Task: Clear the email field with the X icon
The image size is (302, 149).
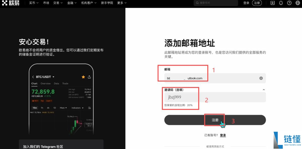Action: [261, 78]
